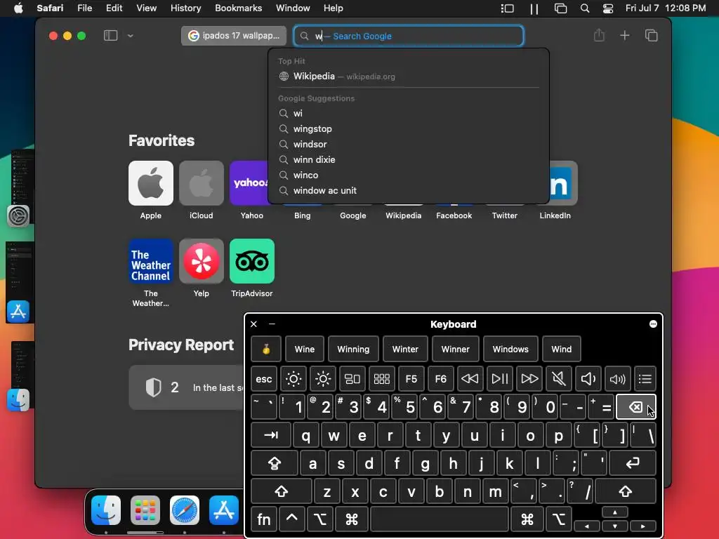
Task: Add a new tab with plus icon
Action: click(624, 35)
